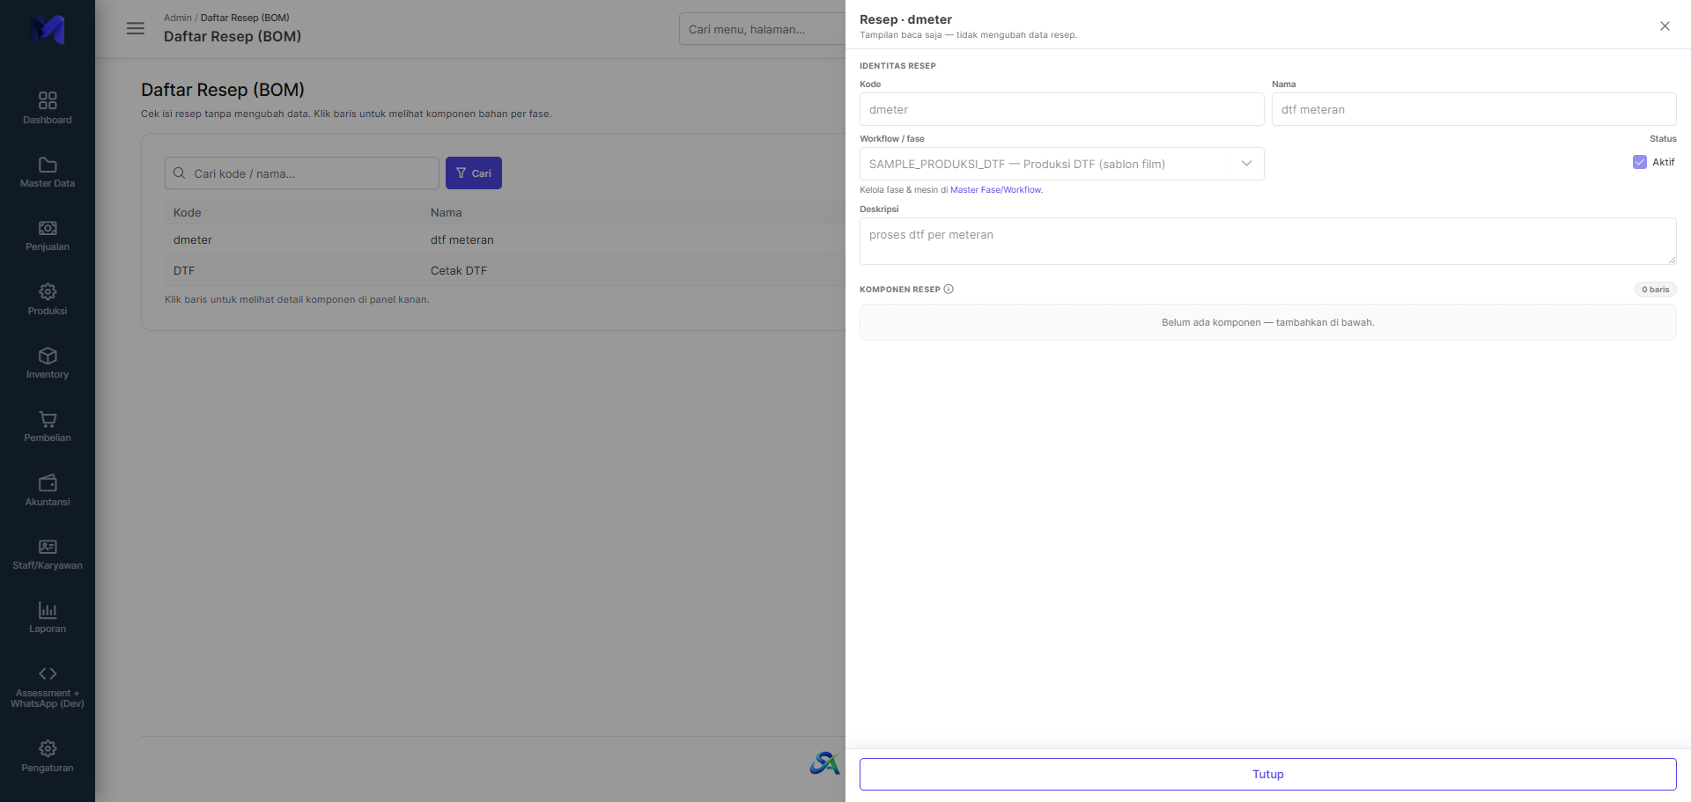This screenshot has height=802, width=1691.
Task: Click the Nama field showing dtf meteran
Action: point(1473,109)
